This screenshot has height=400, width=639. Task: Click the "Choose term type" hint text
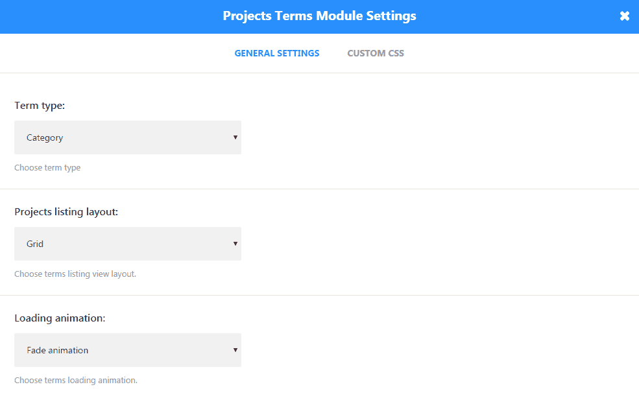pos(47,167)
